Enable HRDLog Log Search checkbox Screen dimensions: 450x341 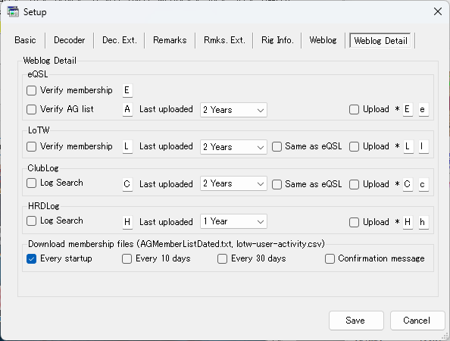click(x=31, y=221)
